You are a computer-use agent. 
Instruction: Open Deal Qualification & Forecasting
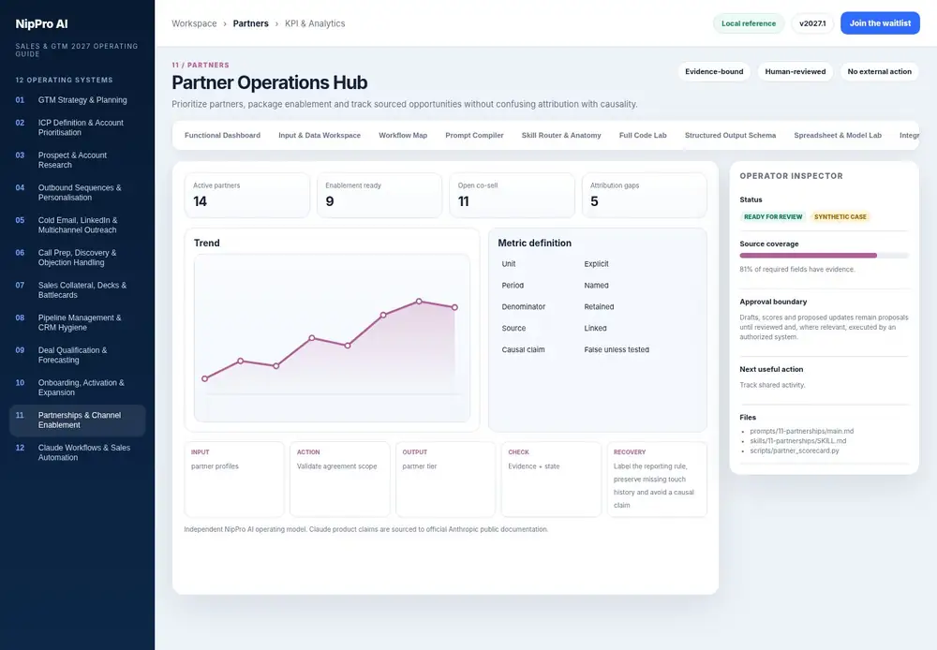[x=77, y=355]
